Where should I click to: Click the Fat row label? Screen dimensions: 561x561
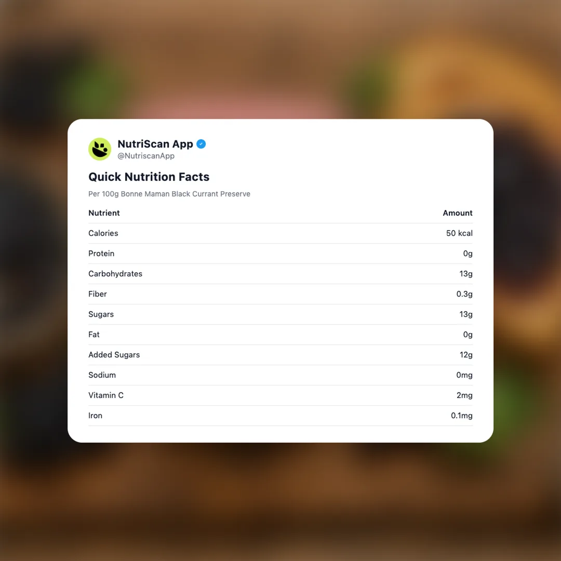[94, 335]
